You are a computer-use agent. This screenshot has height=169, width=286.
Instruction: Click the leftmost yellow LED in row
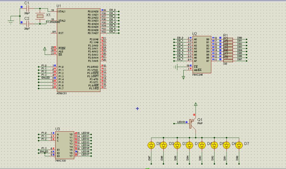coord(151,145)
